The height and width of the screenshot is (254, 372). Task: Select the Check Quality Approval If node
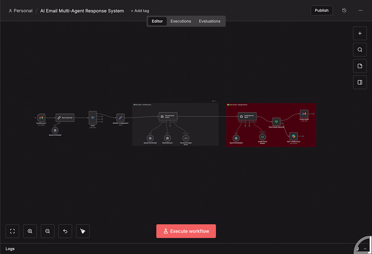tap(276, 122)
